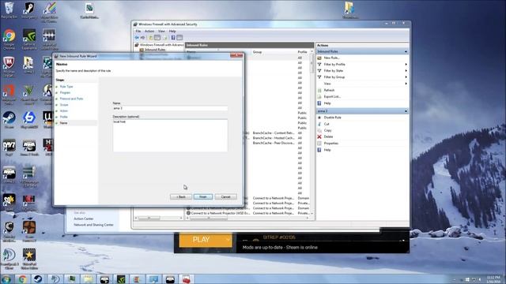Open the Steam desktop shortcut
Image resolution: width=506 pixels, height=284 pixels.
pyautogui.click(x=9, y=120)
